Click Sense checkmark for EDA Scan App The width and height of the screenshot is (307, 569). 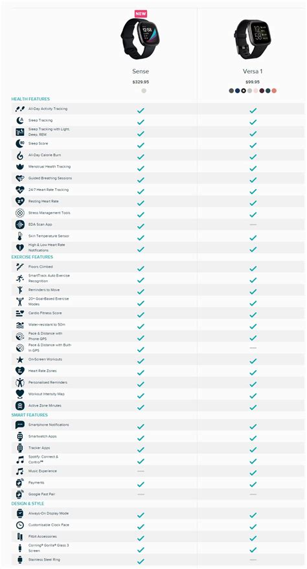(141, 226)
